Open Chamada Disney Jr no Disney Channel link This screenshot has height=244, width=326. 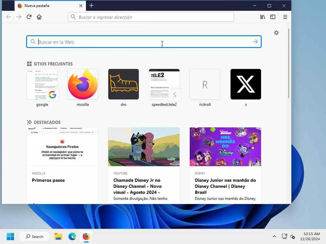pyautogui.click(x=138, y=186)
